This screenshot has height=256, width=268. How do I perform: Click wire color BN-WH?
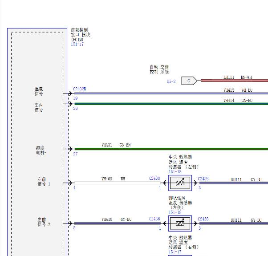point(246,77)
